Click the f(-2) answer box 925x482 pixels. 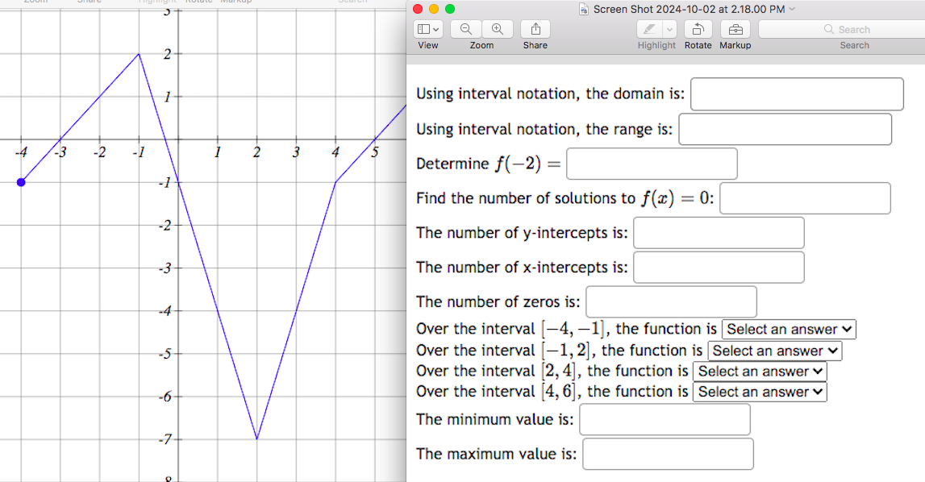(652, 163)
